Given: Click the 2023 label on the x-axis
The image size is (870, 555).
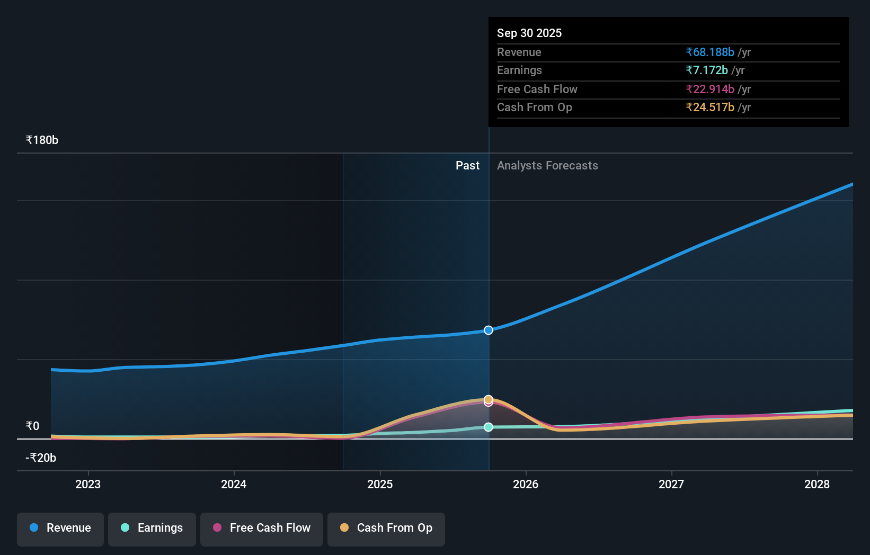Looking at the screenshot, I should click(x=88, y=484).
